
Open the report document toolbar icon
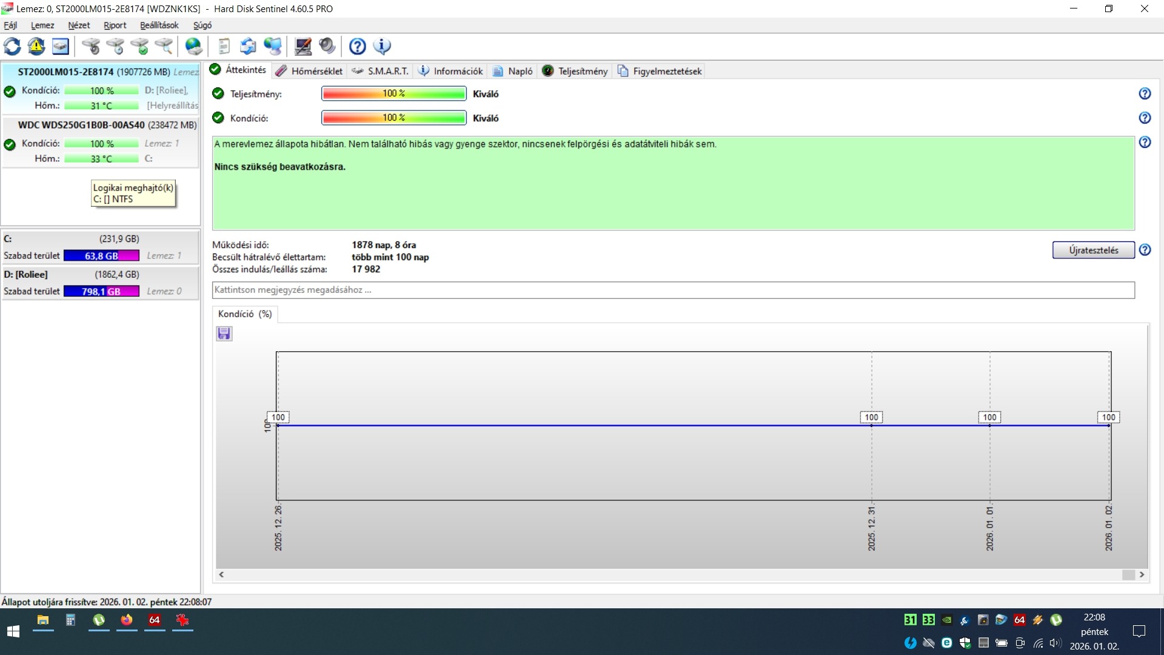224,46
